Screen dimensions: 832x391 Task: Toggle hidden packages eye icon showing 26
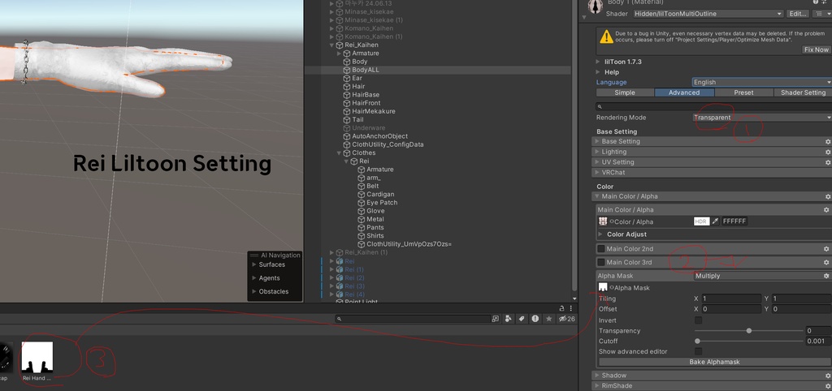[567, 319]
